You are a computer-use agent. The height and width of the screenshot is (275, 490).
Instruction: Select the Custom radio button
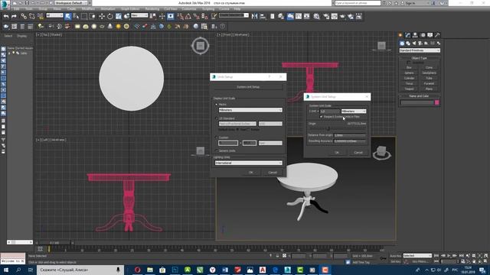pos(216,137)
